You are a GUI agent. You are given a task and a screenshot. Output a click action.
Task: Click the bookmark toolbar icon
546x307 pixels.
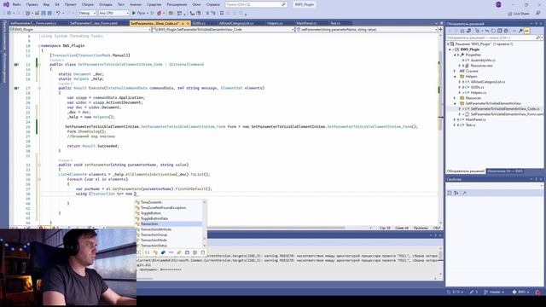222,13
